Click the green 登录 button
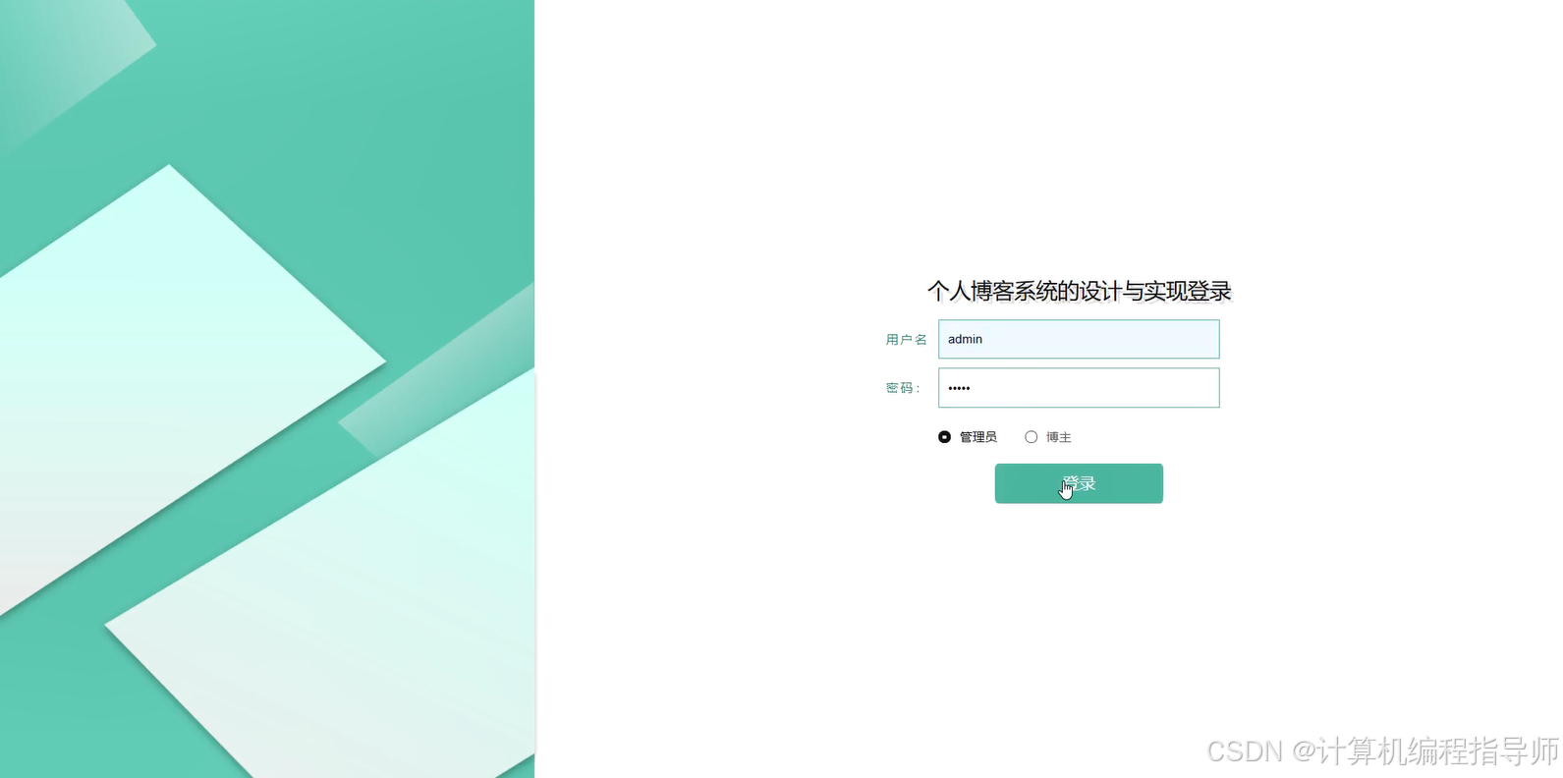This screenshot has width=1563, height=778. [x=1079, y=483]
